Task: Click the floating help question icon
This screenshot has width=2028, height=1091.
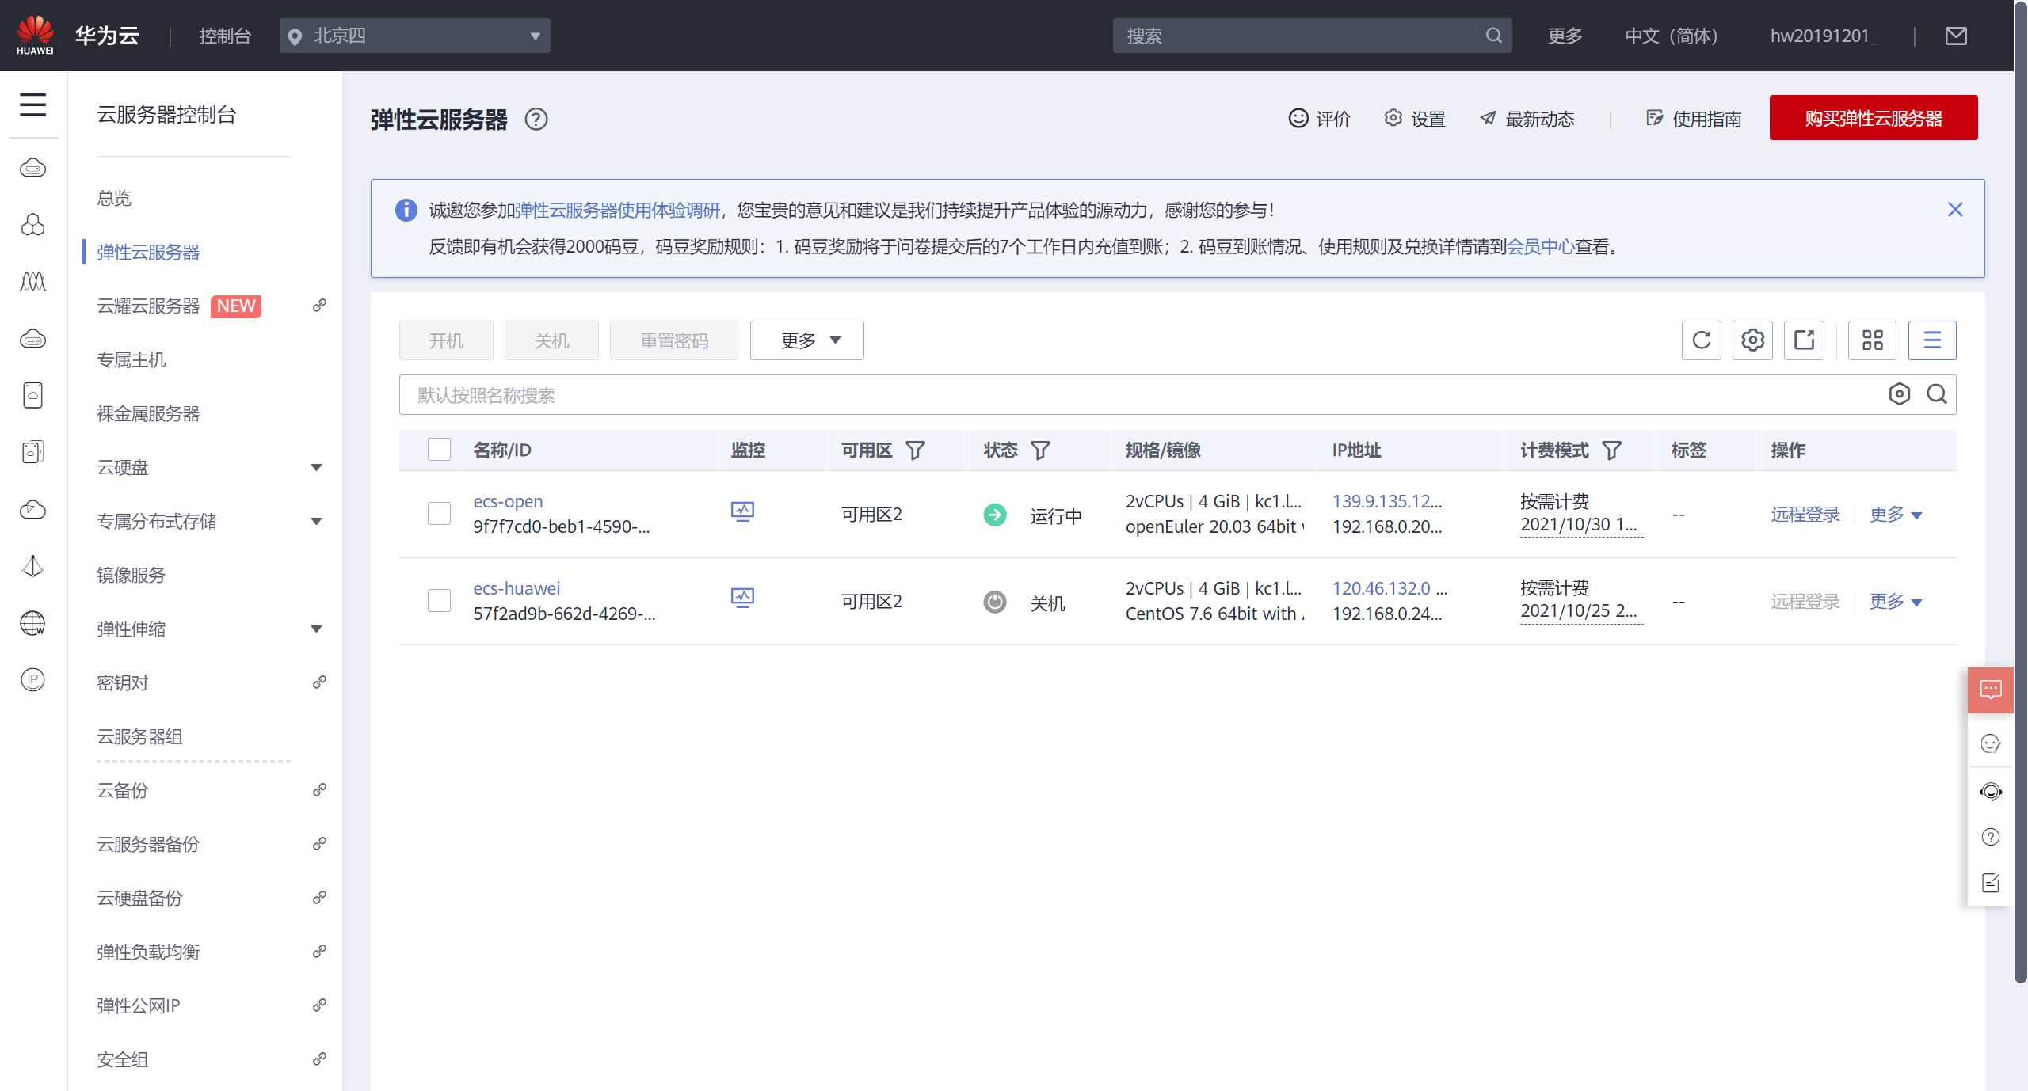Action: 1991,837
